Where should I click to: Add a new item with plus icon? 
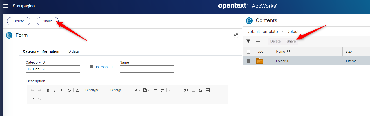coord(258,41)
